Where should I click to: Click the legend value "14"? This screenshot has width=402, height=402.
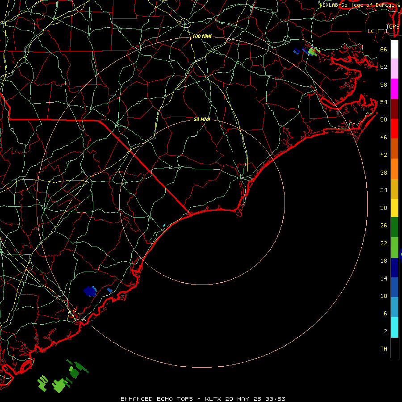(x=384, y=278)
